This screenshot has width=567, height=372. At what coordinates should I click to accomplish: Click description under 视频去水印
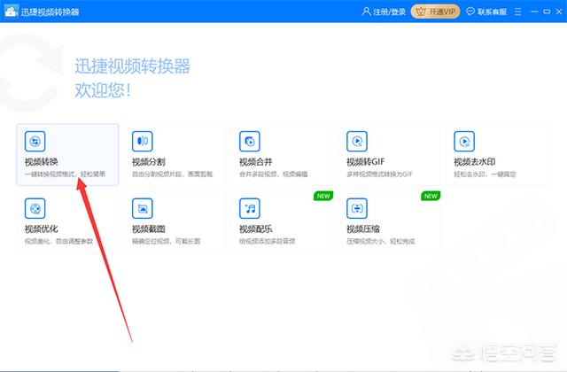click(x=485, y=174)
